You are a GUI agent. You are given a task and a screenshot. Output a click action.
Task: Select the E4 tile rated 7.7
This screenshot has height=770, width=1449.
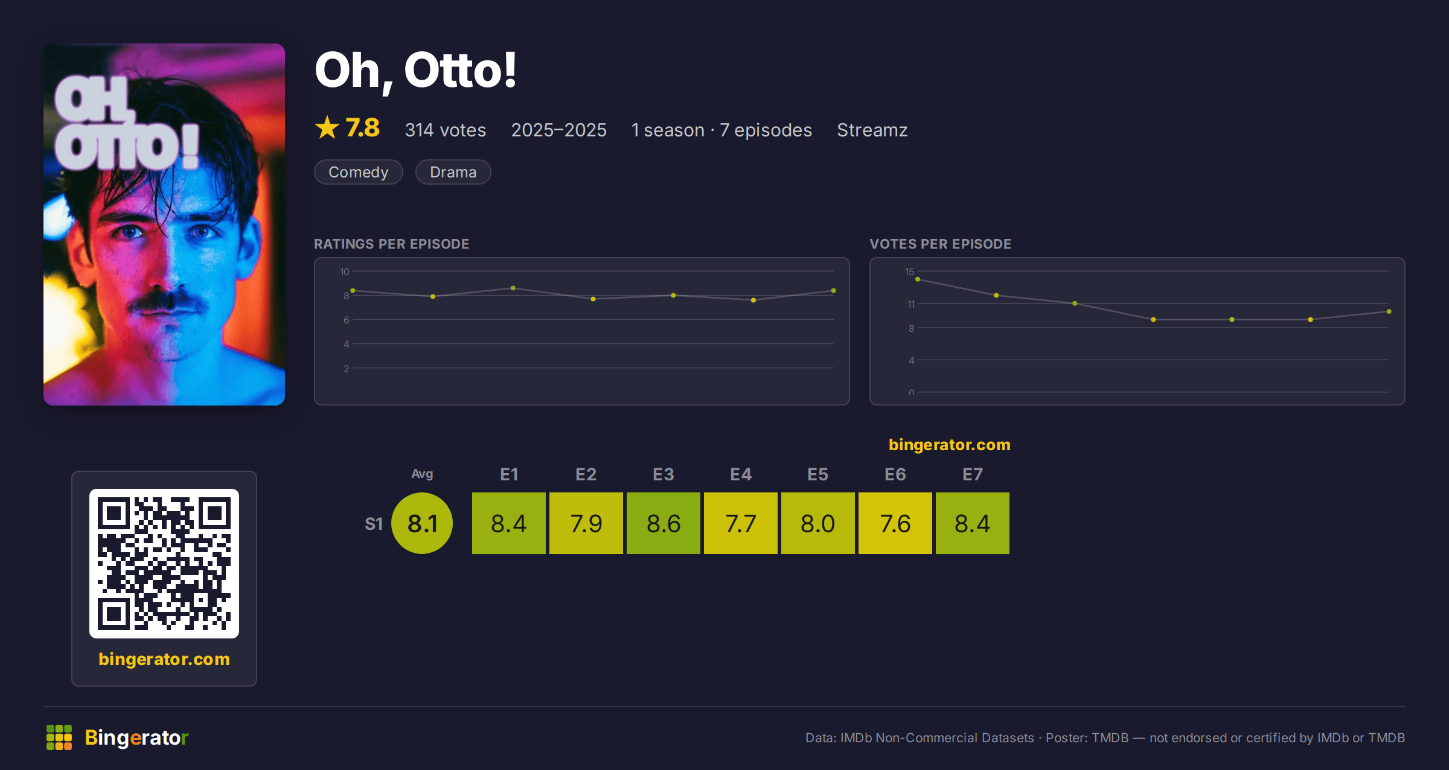pyautogui.click(x=741, y=523)
